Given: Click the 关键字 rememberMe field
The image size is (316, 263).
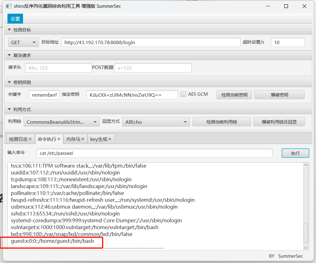Looking at the screenshot, I should click(x=44, y=95).
